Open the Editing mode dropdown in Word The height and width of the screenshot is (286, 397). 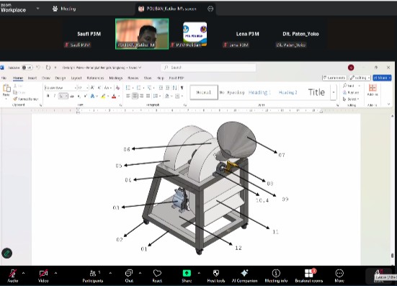point(360,78)
